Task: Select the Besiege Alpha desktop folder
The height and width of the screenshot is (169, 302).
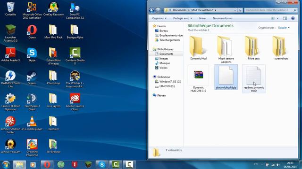Action: click(x=75, y=32)
